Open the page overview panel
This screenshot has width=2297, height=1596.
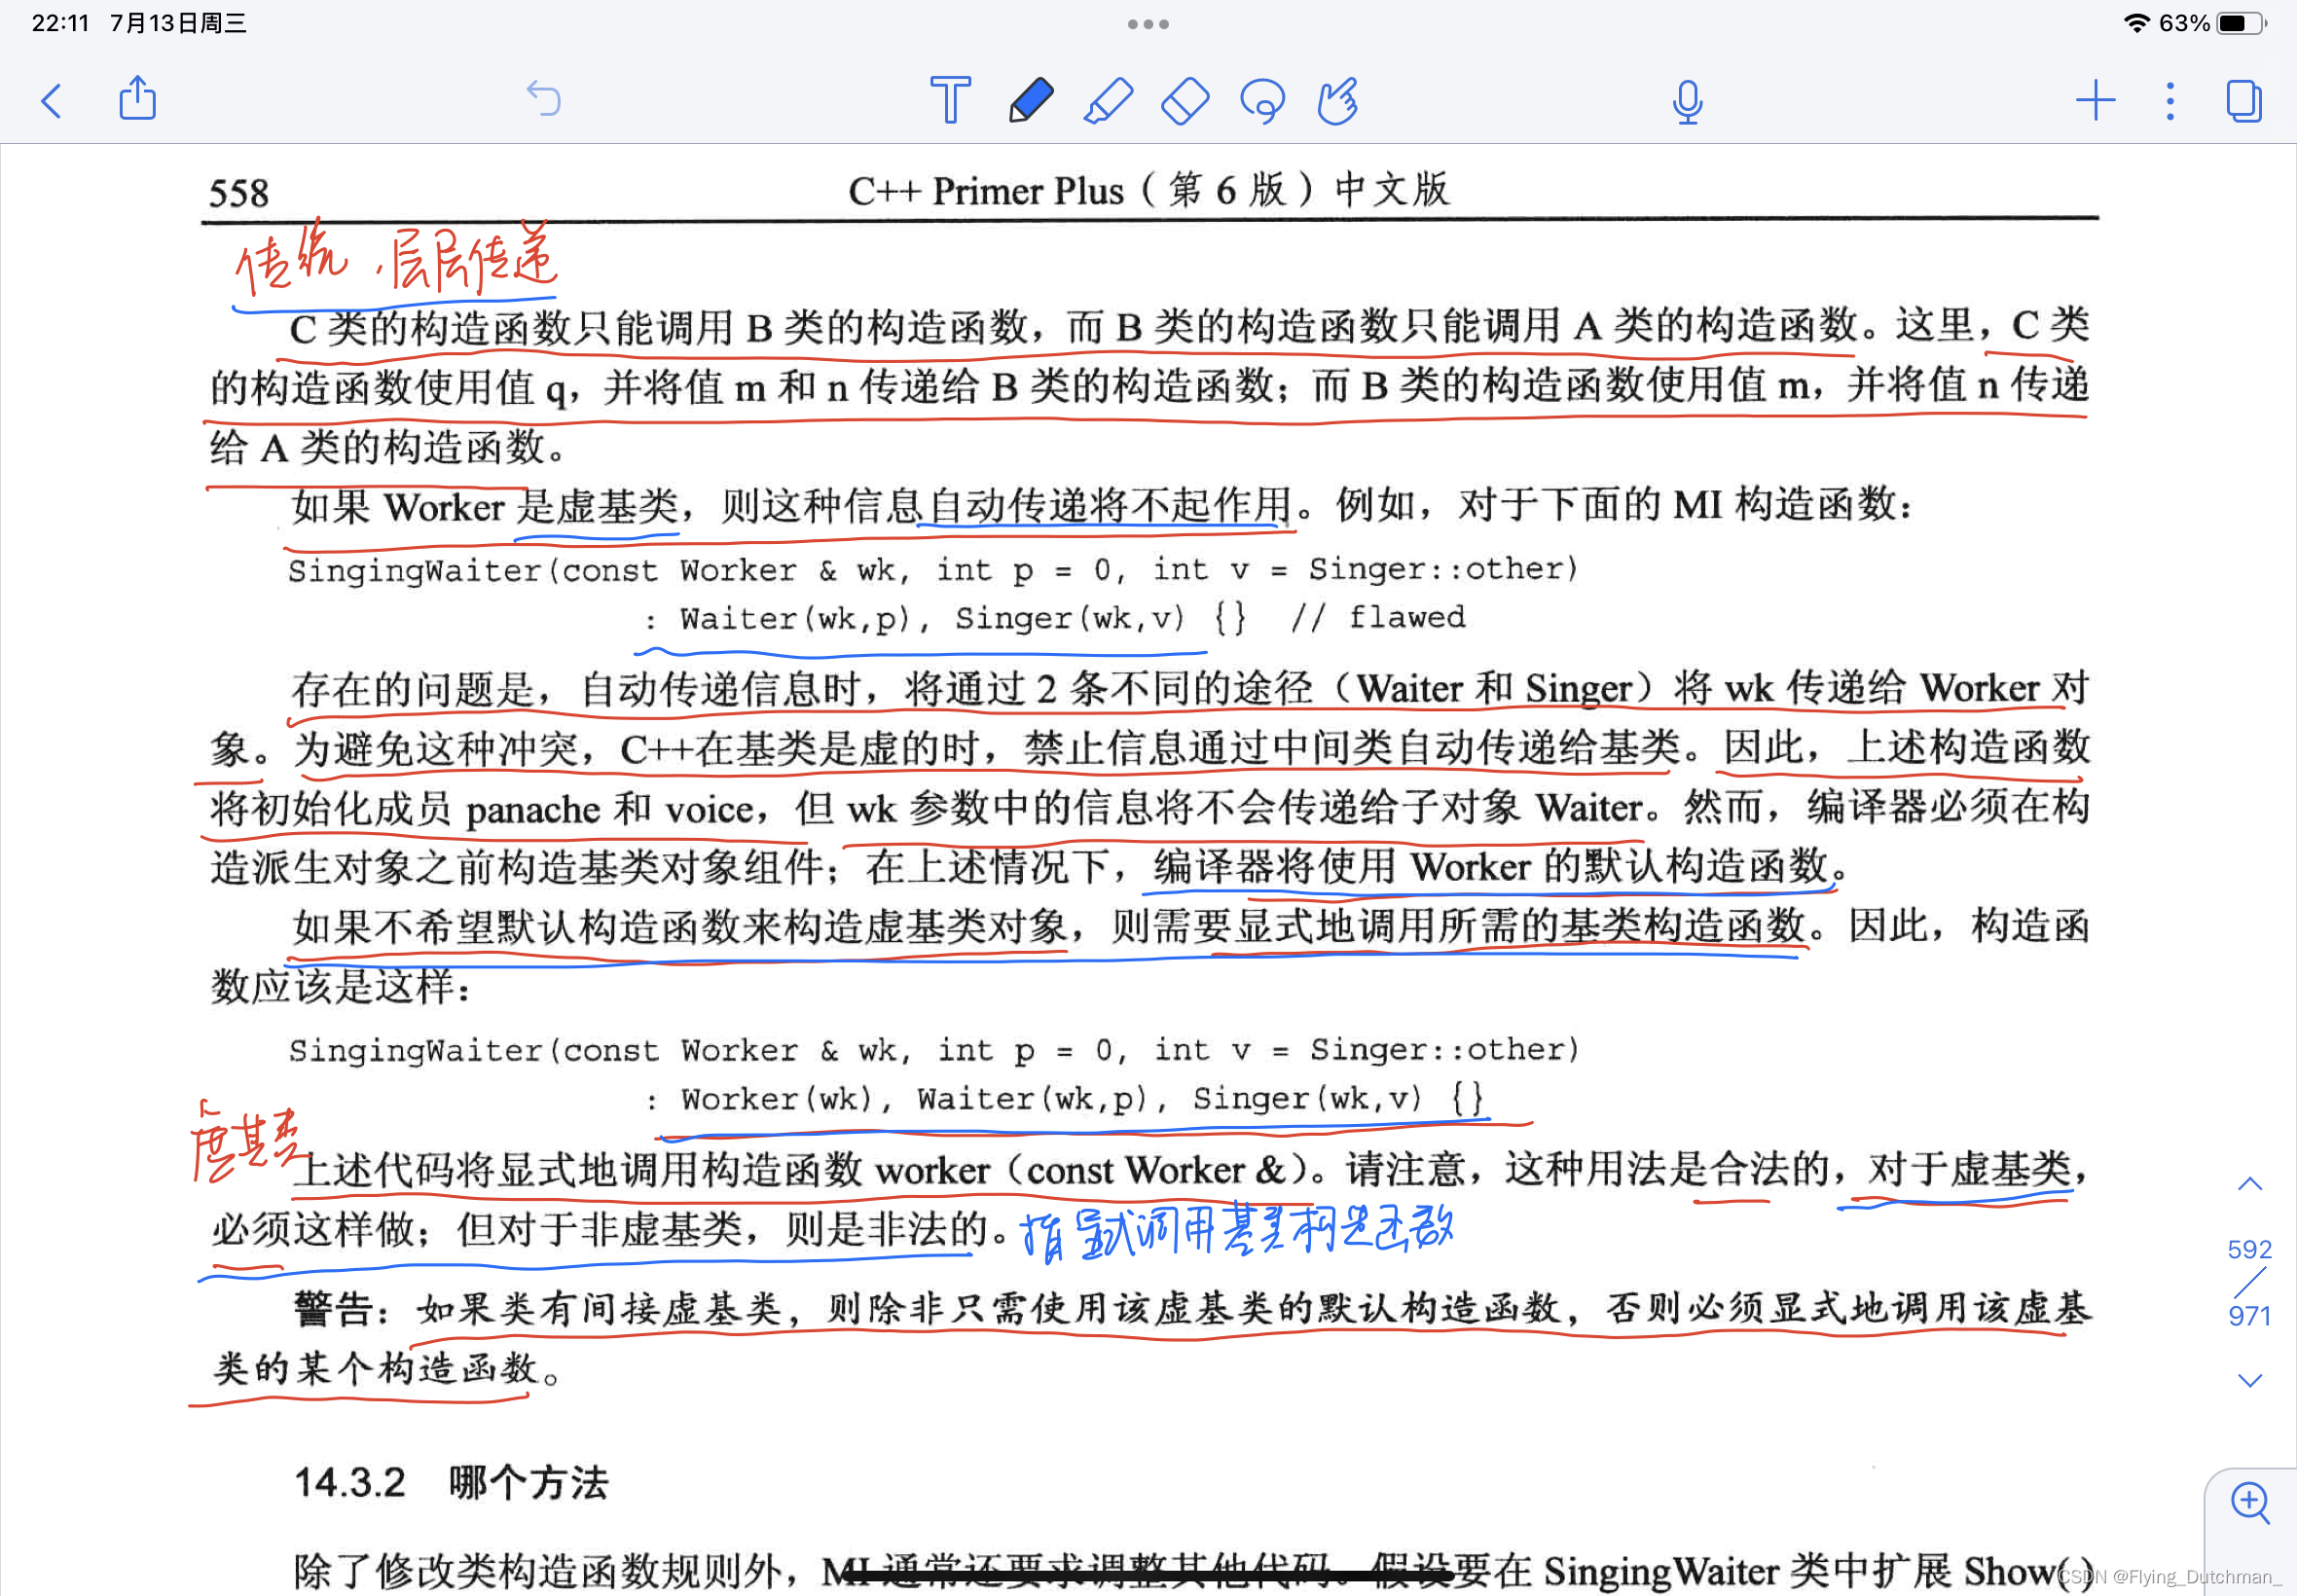click(2244, 101)
